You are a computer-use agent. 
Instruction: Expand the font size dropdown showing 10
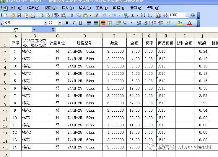(60, 23)
